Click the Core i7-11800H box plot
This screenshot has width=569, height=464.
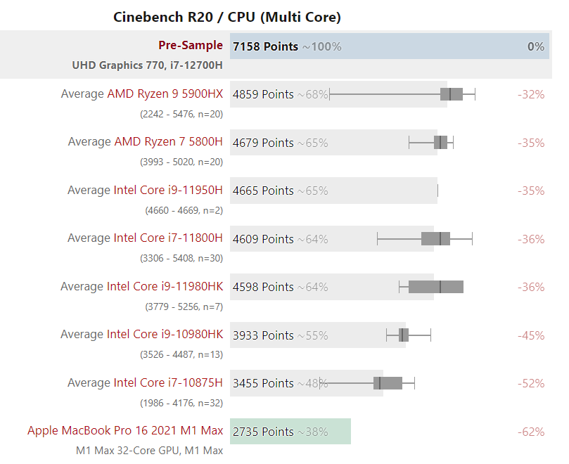point(435,239)
